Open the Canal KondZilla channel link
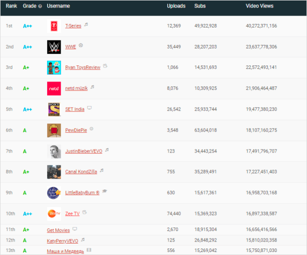 [81, 172]
